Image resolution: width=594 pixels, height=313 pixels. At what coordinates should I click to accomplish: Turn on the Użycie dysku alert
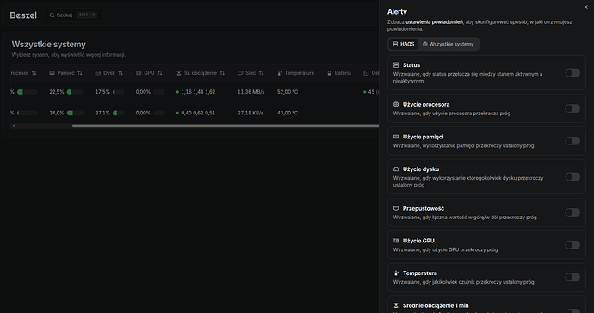[572, 177]
